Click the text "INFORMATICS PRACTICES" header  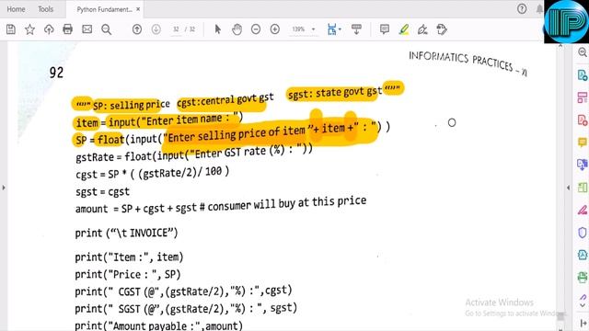click(x=460, y=61)
